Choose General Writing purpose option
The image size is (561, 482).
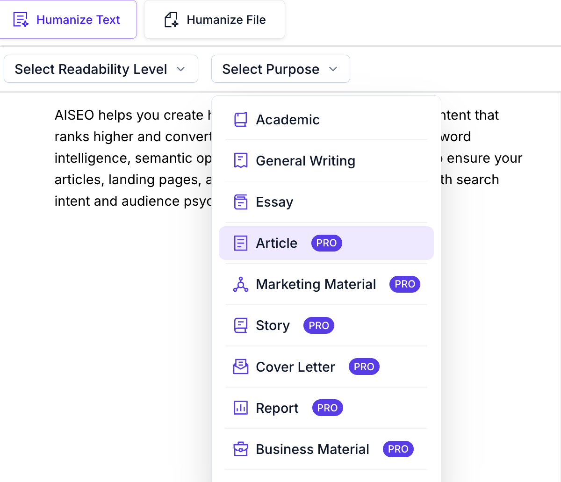point(326,161)
